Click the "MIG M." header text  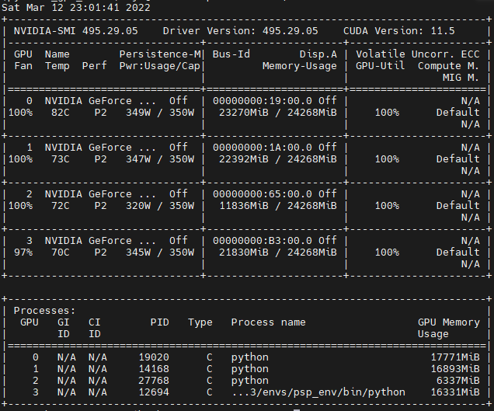tap(461, 78)
